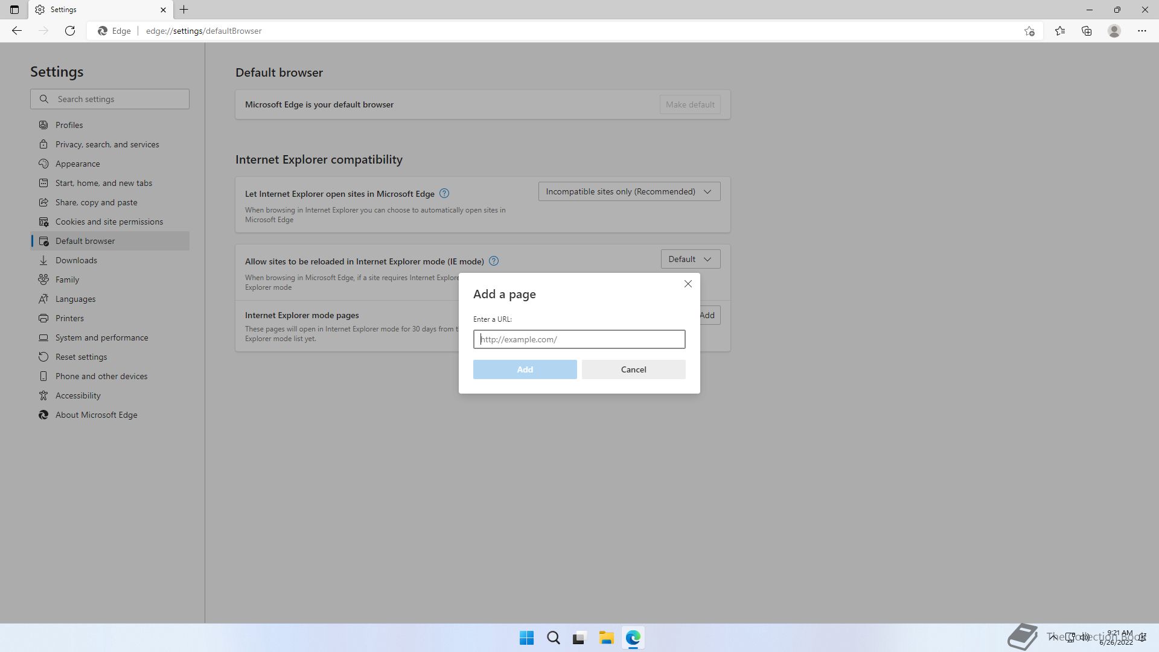Open the Collections icon
This screenshot has width=1159, height=652.
coord(1087,31)
